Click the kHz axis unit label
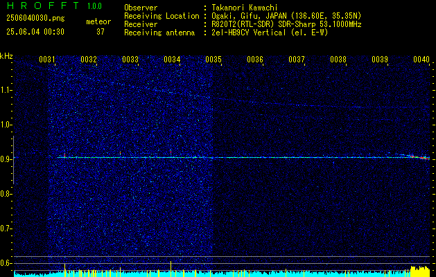 tap(6, 56)
